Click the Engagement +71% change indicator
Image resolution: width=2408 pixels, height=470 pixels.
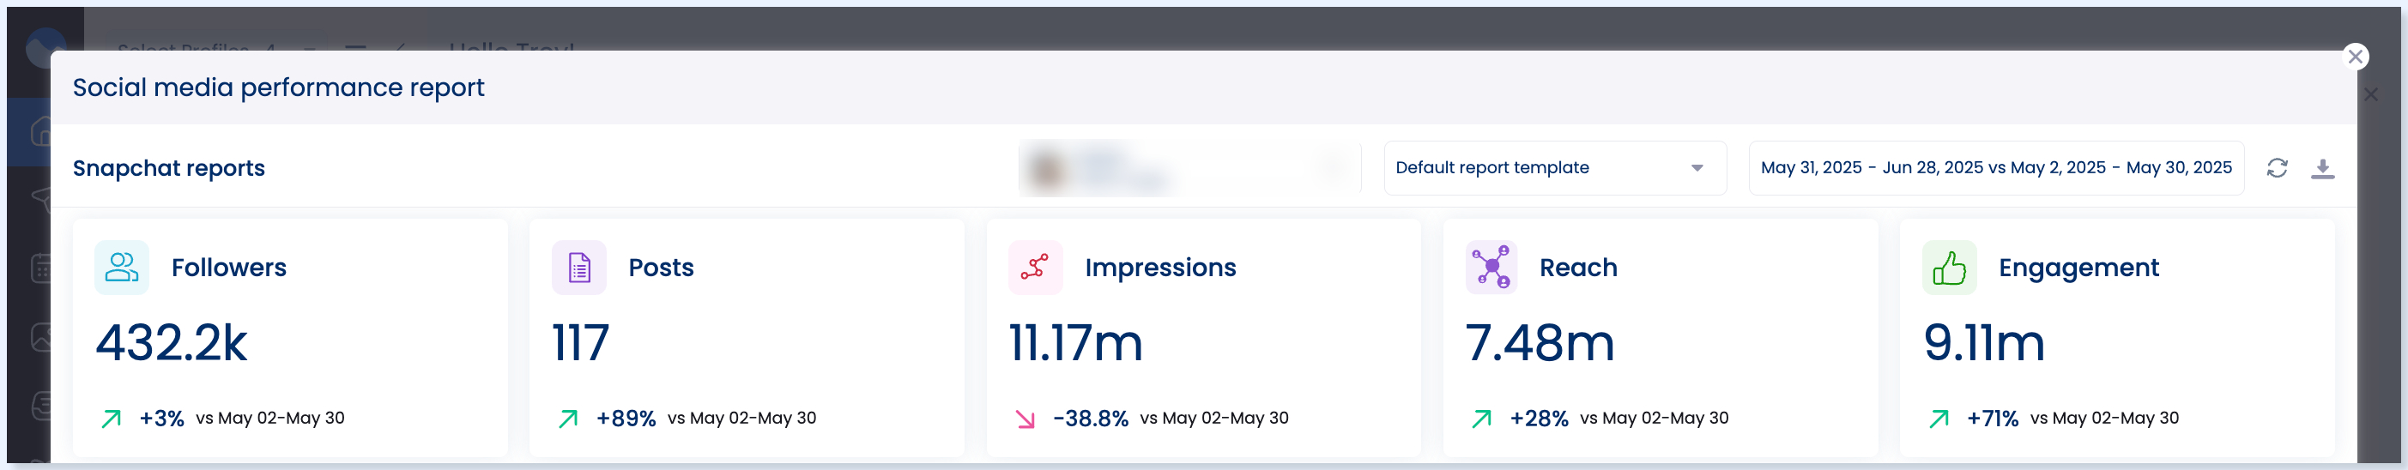coord(1991,419)
